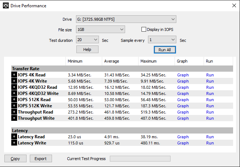
Task: Click the Average column header
Action: click(111, 61)
